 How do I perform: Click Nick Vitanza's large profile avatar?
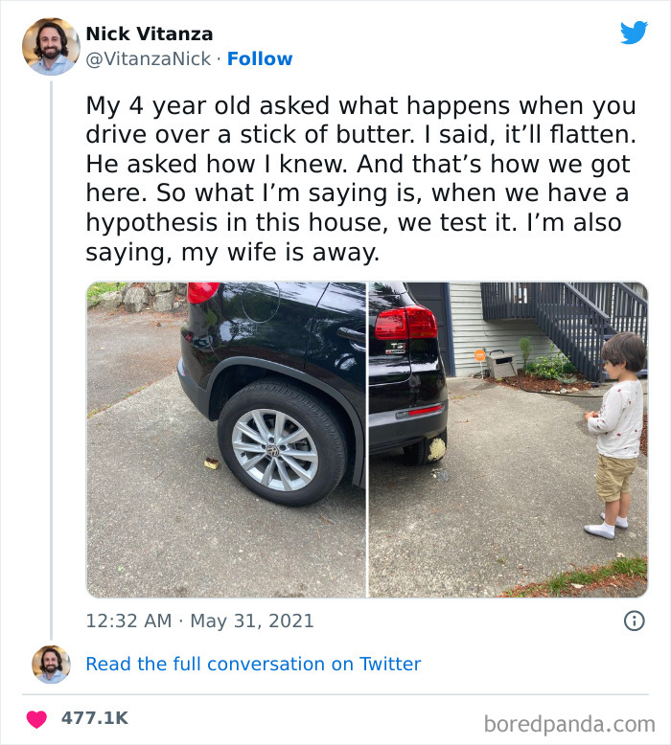[x=51, y=46]
